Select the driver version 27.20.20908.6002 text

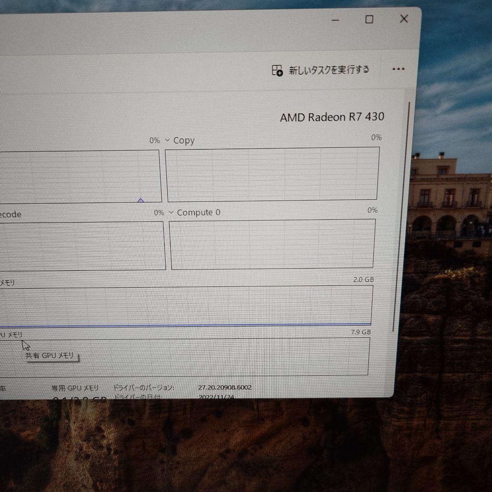[225, 387]
